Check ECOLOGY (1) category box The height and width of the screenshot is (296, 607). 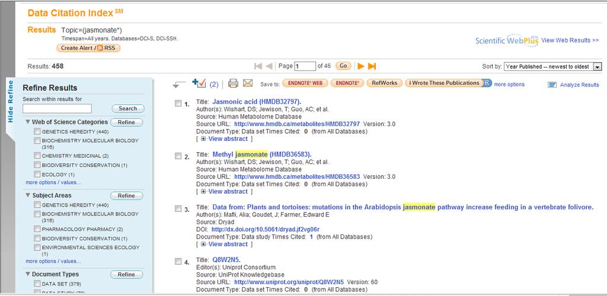pos(37,174)
